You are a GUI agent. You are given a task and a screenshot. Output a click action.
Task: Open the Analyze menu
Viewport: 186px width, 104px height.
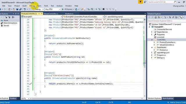point(59,6)
